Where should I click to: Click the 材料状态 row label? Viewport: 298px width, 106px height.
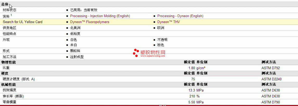pos(10,10)
